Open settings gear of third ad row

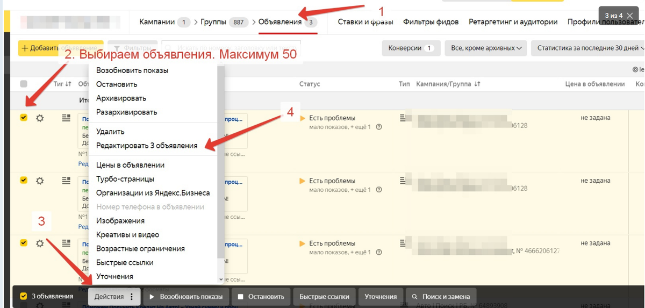pos(40,243)
